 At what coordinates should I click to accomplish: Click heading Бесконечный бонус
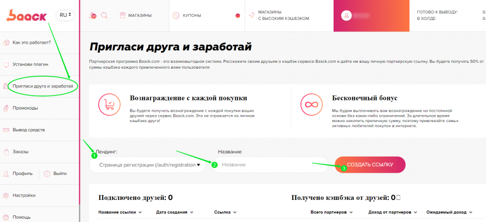(364, 98)
